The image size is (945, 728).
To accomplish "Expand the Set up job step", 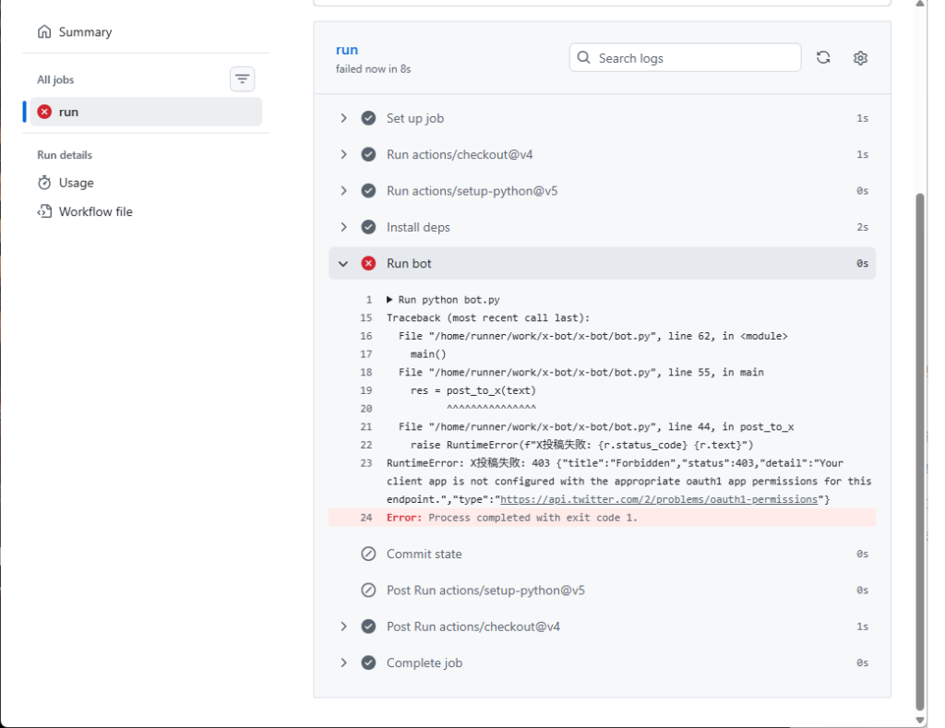I will 343,118.
